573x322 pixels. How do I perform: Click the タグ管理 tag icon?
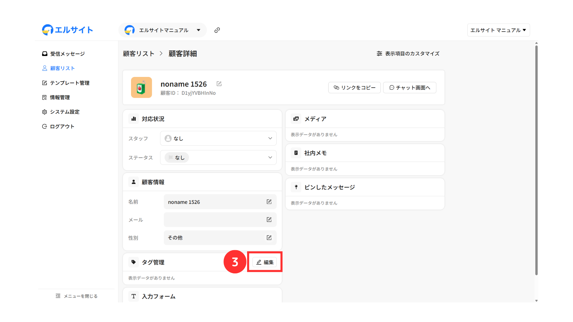click(x=133, y=262)
